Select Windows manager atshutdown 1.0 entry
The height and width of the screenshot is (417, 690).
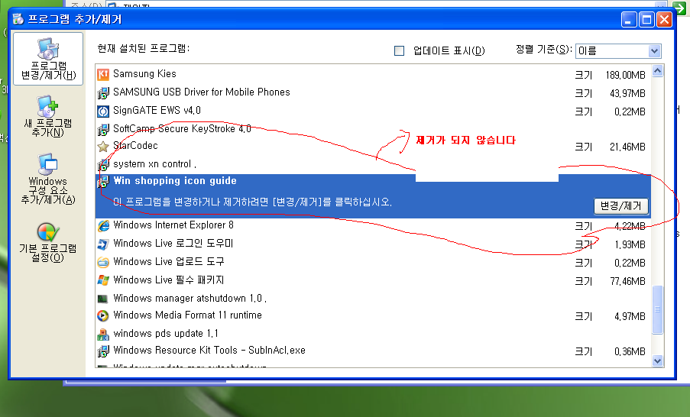click(x=373, y=299)
